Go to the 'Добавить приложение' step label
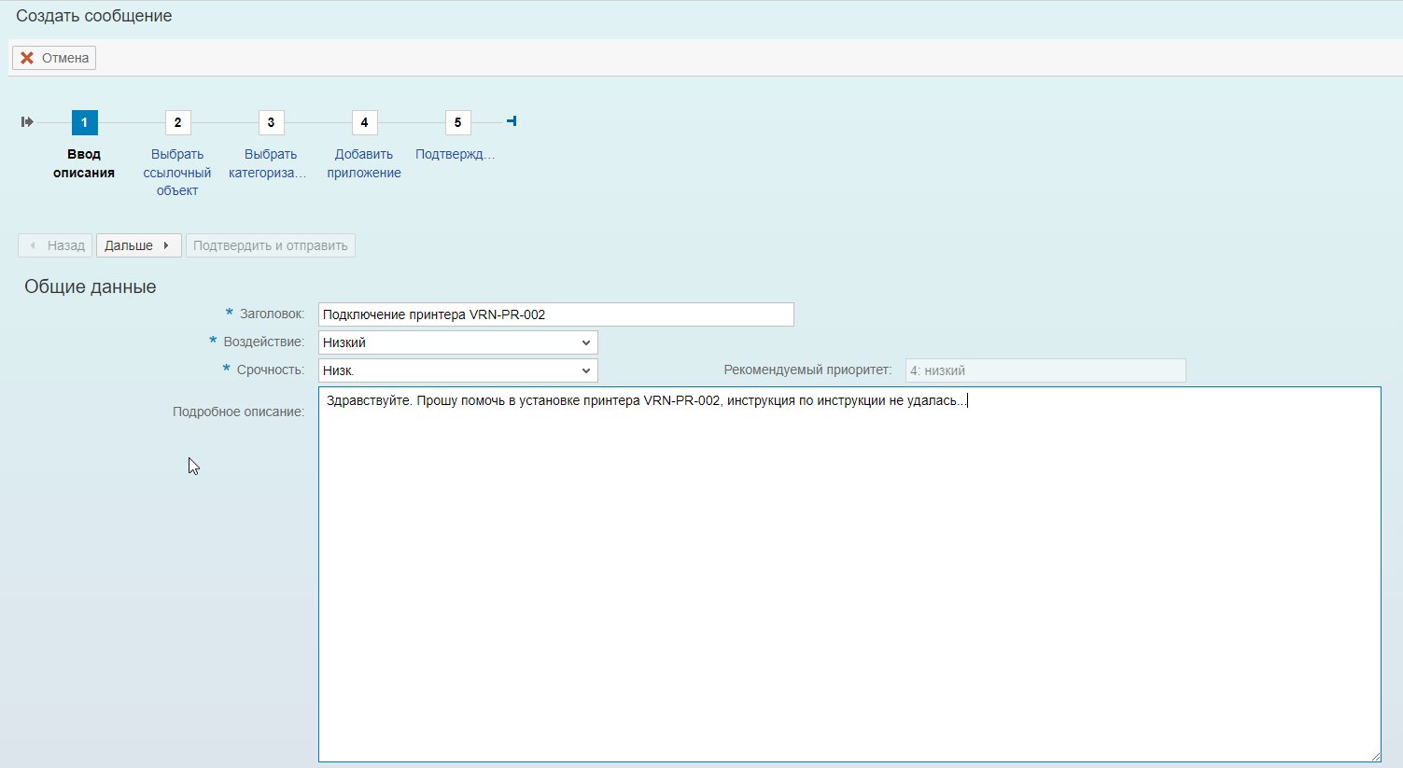 (x=364, y=163)
